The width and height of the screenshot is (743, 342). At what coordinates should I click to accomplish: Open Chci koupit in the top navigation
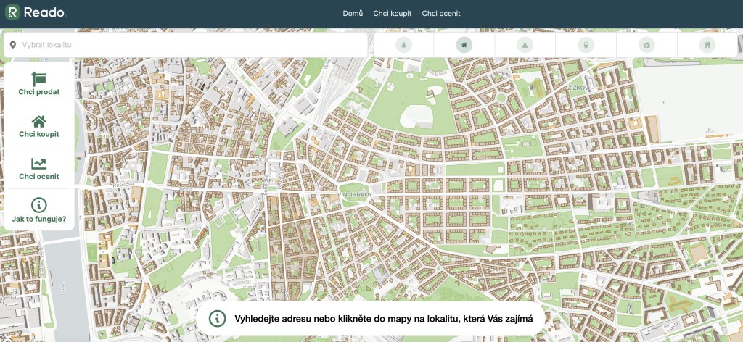pyautogui.click(x=393, y=14)
